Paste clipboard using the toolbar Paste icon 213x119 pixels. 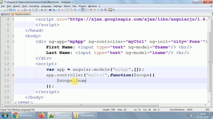click(37, 10)
